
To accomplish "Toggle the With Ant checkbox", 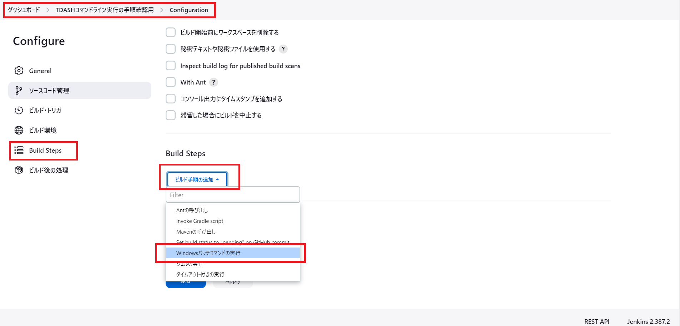I will point(171,82).
